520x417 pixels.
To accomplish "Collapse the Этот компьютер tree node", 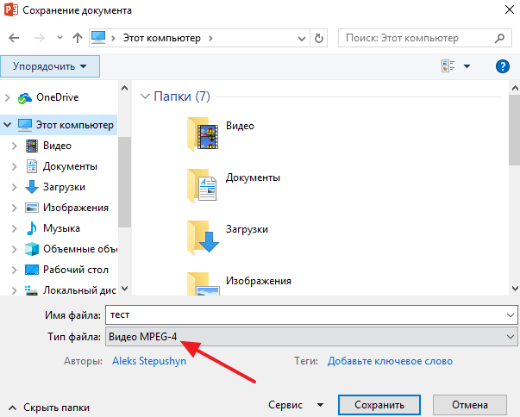I will pos(8,125).
